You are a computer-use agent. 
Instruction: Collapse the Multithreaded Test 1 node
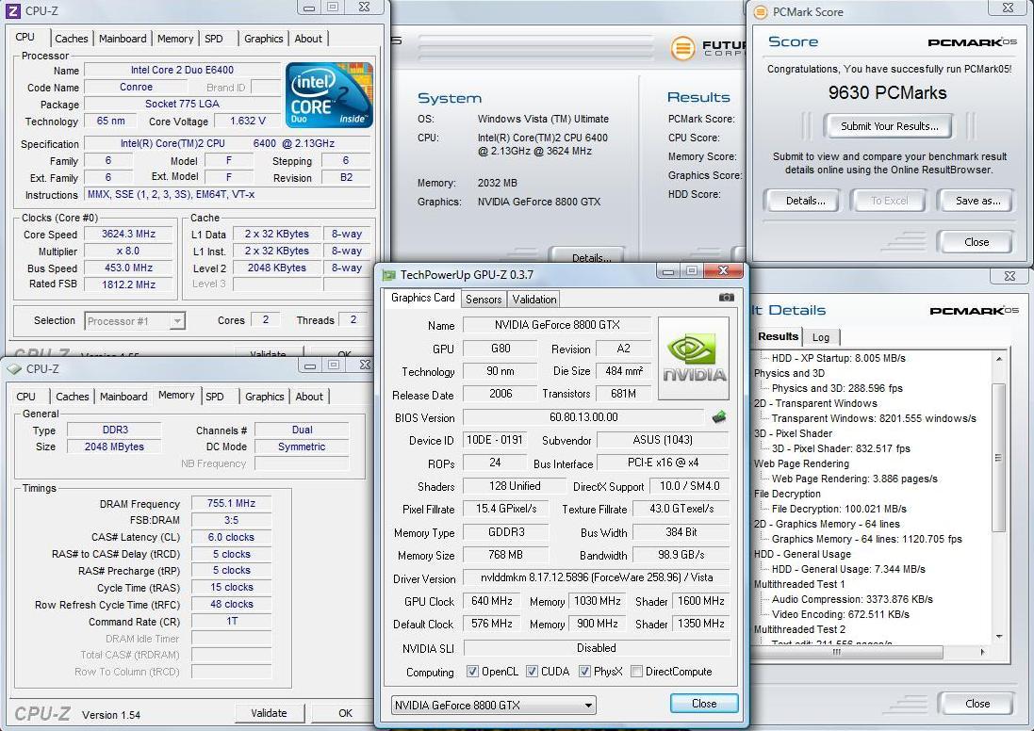[799, 584]
